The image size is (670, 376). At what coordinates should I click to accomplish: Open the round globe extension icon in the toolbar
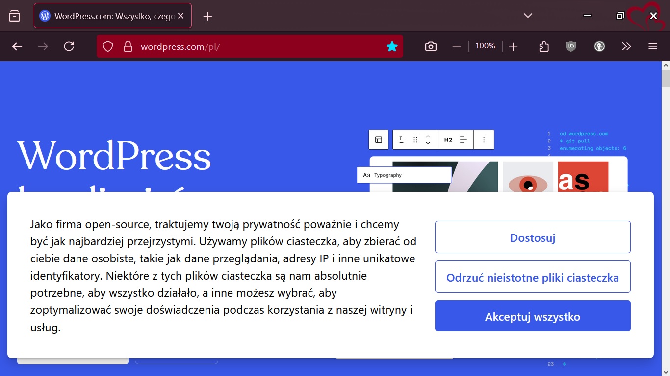(599, 47)
